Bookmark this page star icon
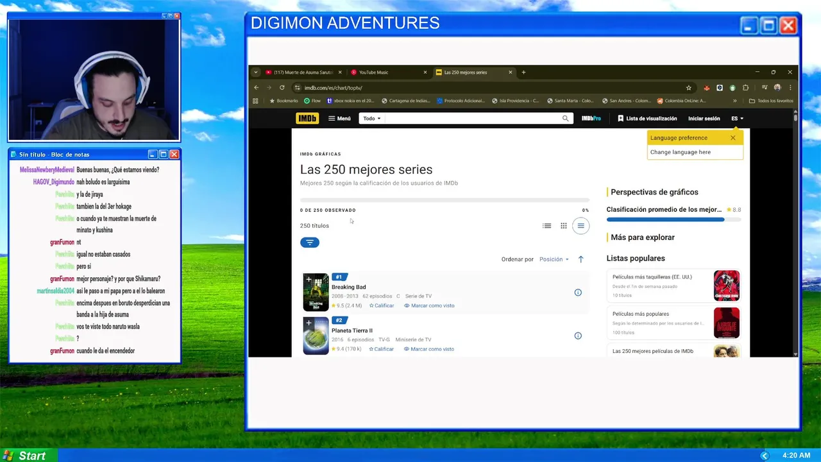 pos(689,88)
